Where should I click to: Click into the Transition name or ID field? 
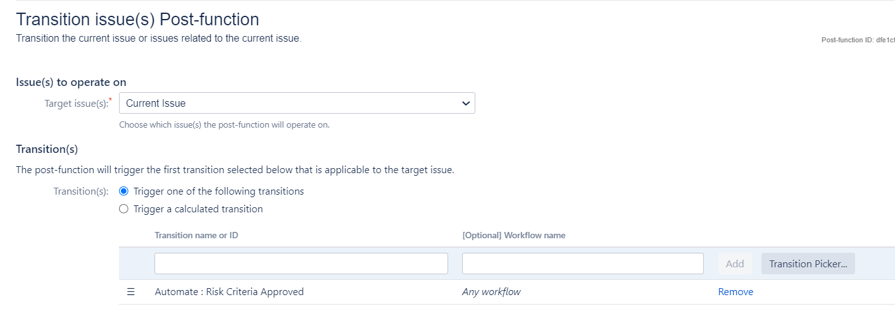(x=301, y=264)
